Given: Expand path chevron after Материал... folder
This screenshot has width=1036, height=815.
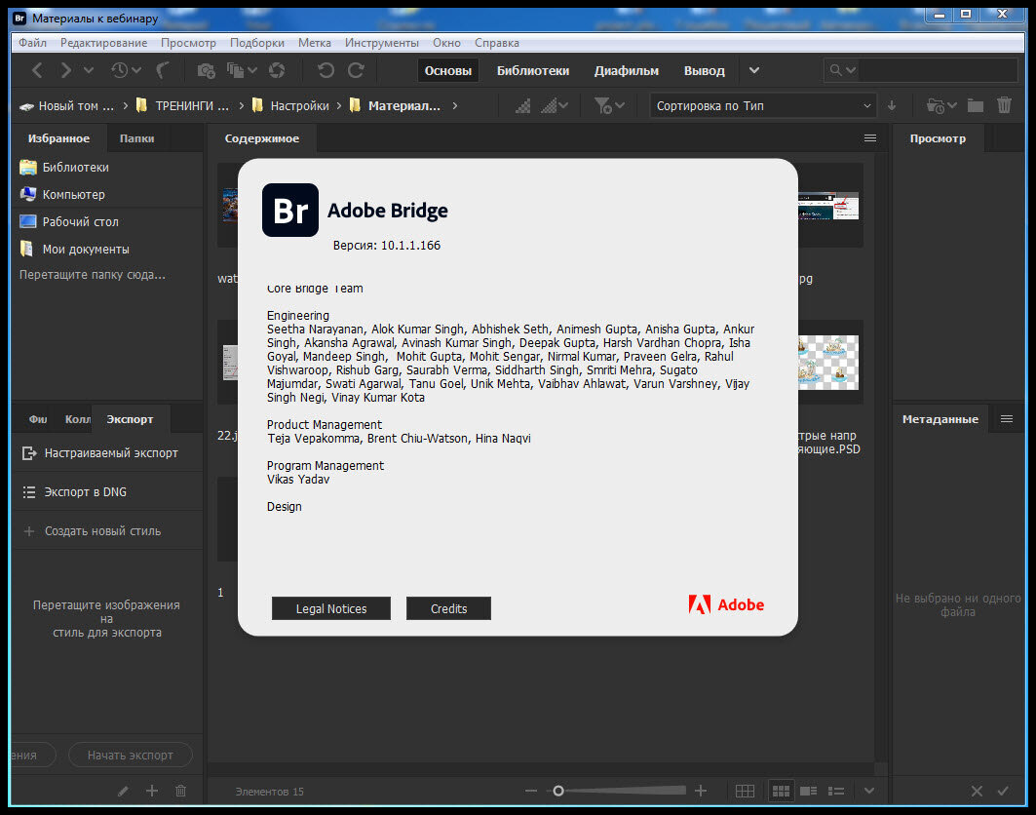Looking at the screenshot, I should (x=454, y=105).
